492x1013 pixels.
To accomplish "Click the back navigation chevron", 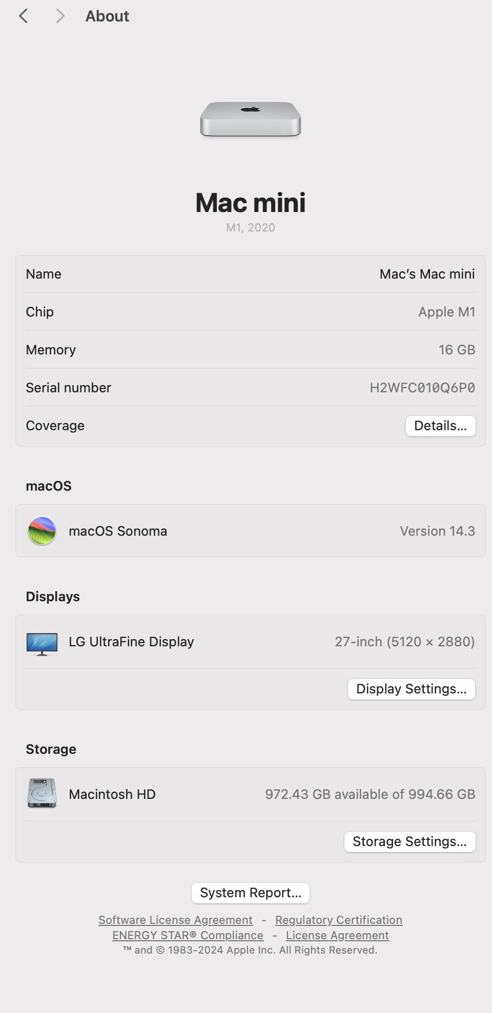I will click(x=24, y=16).
